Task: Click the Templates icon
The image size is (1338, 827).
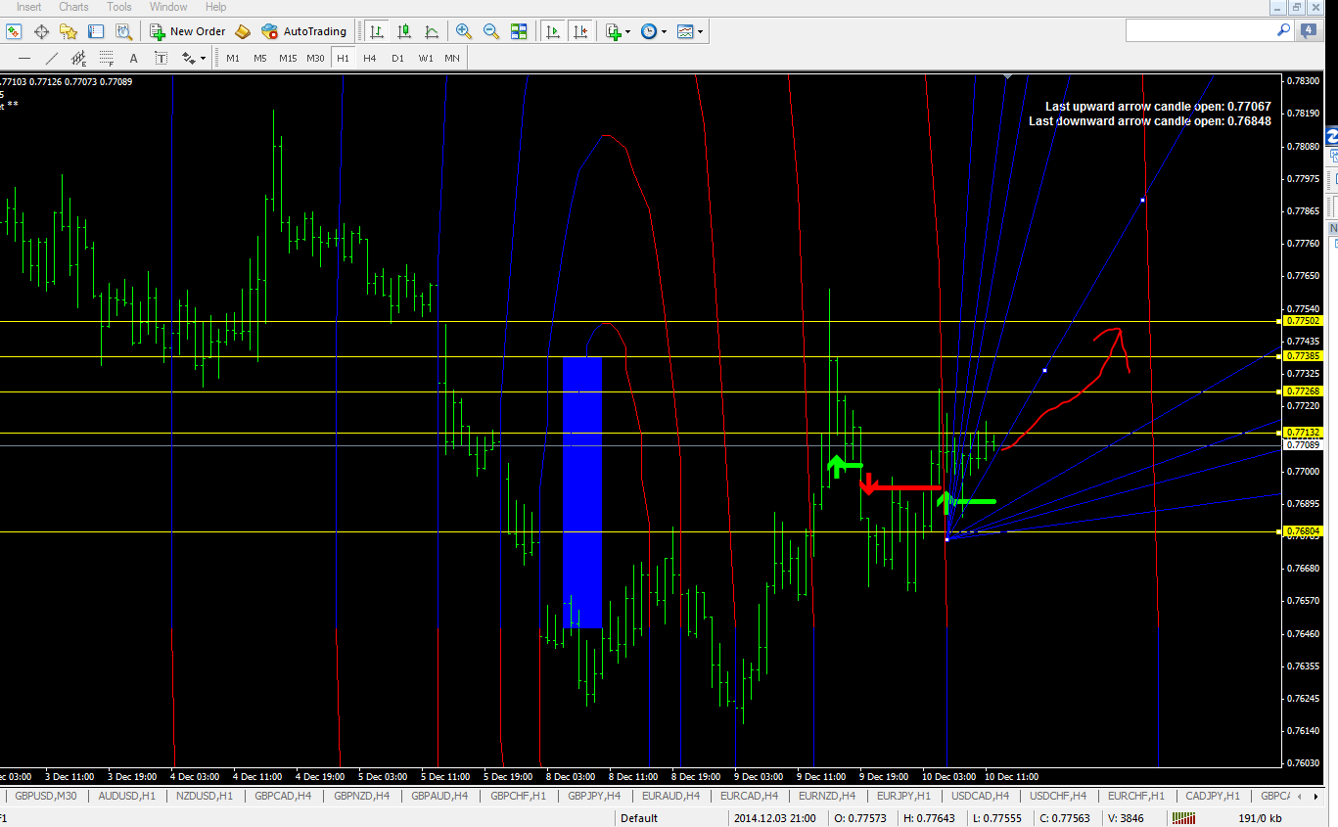Action: point(685,31)
